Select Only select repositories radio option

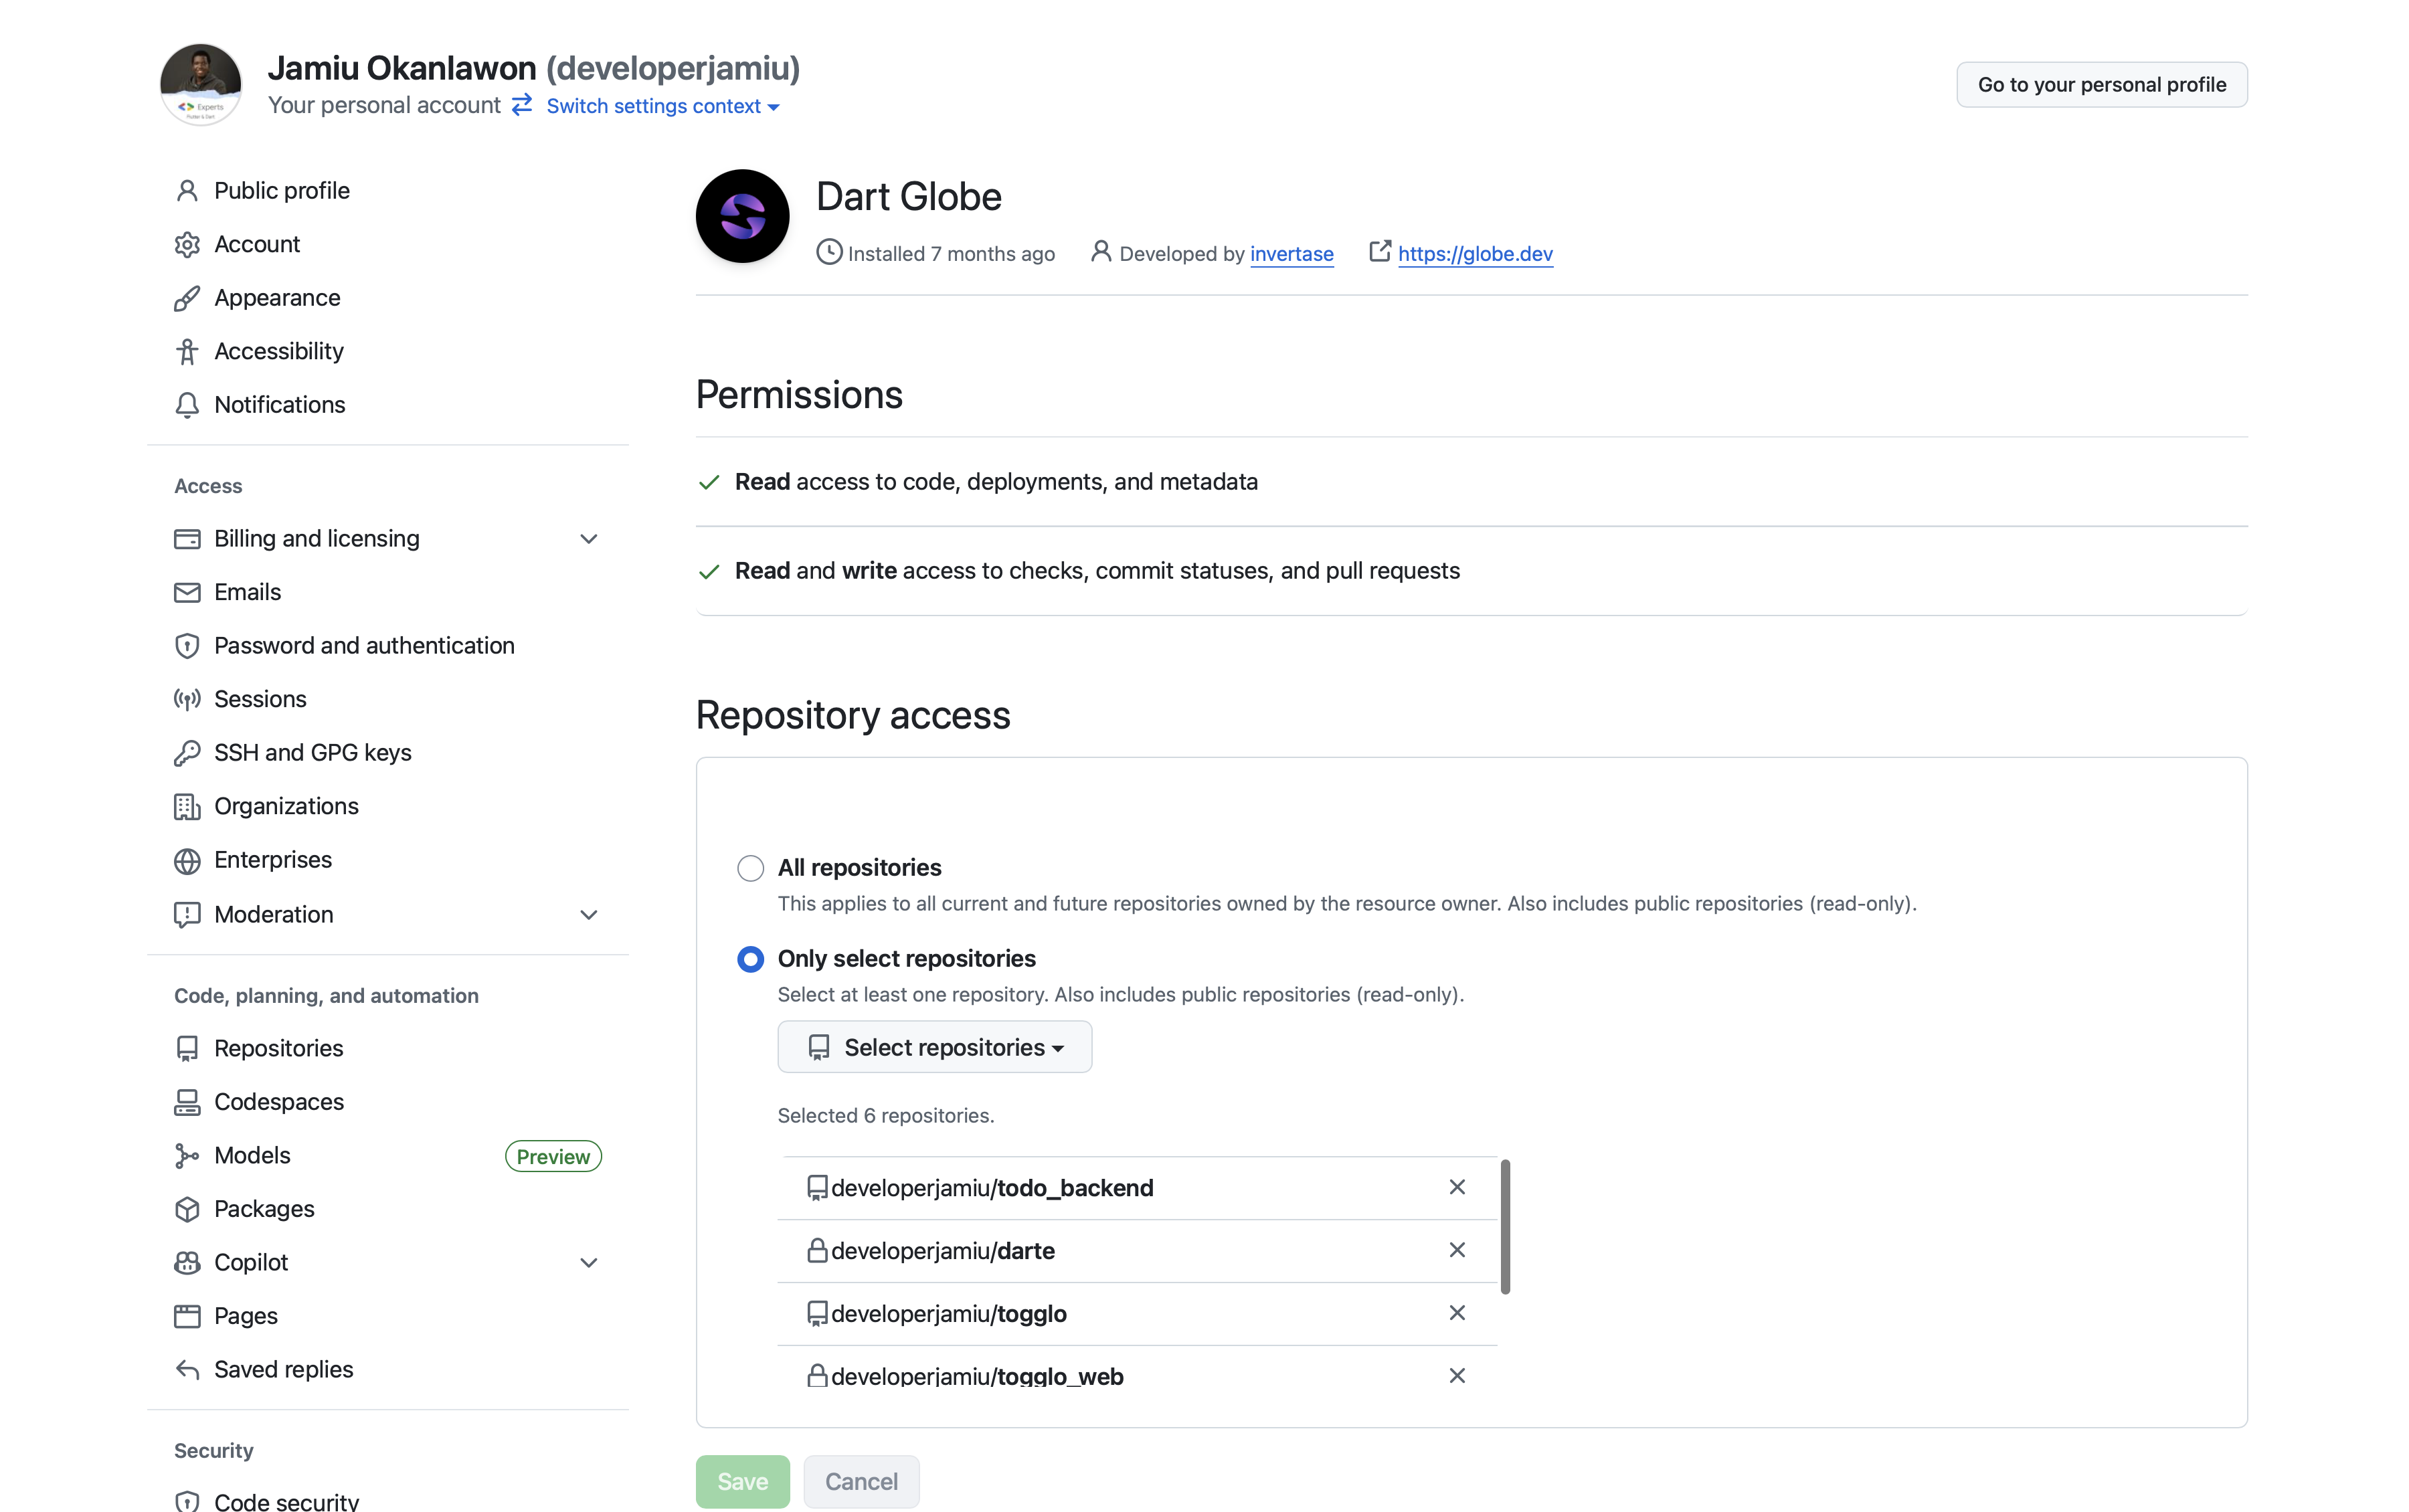(x=750, y=959)
